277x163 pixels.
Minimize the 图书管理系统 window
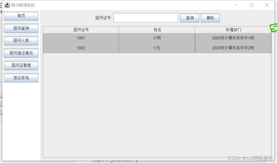236,5
